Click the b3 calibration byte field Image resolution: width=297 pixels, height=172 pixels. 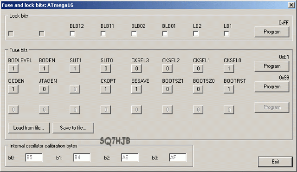(178, 158)
